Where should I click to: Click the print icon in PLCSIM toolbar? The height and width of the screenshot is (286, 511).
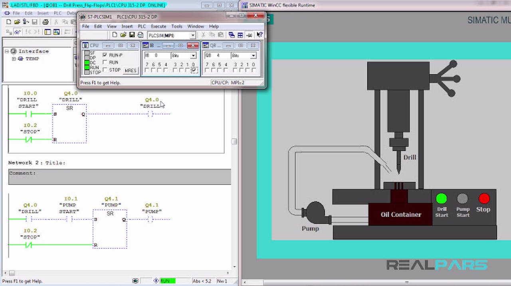[141, 35]
